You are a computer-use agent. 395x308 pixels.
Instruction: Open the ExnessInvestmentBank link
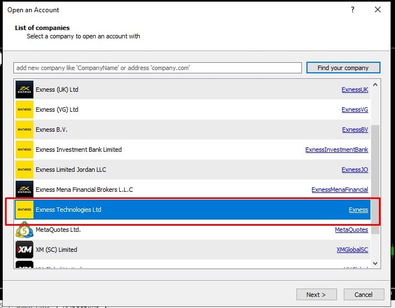[337, 150]
